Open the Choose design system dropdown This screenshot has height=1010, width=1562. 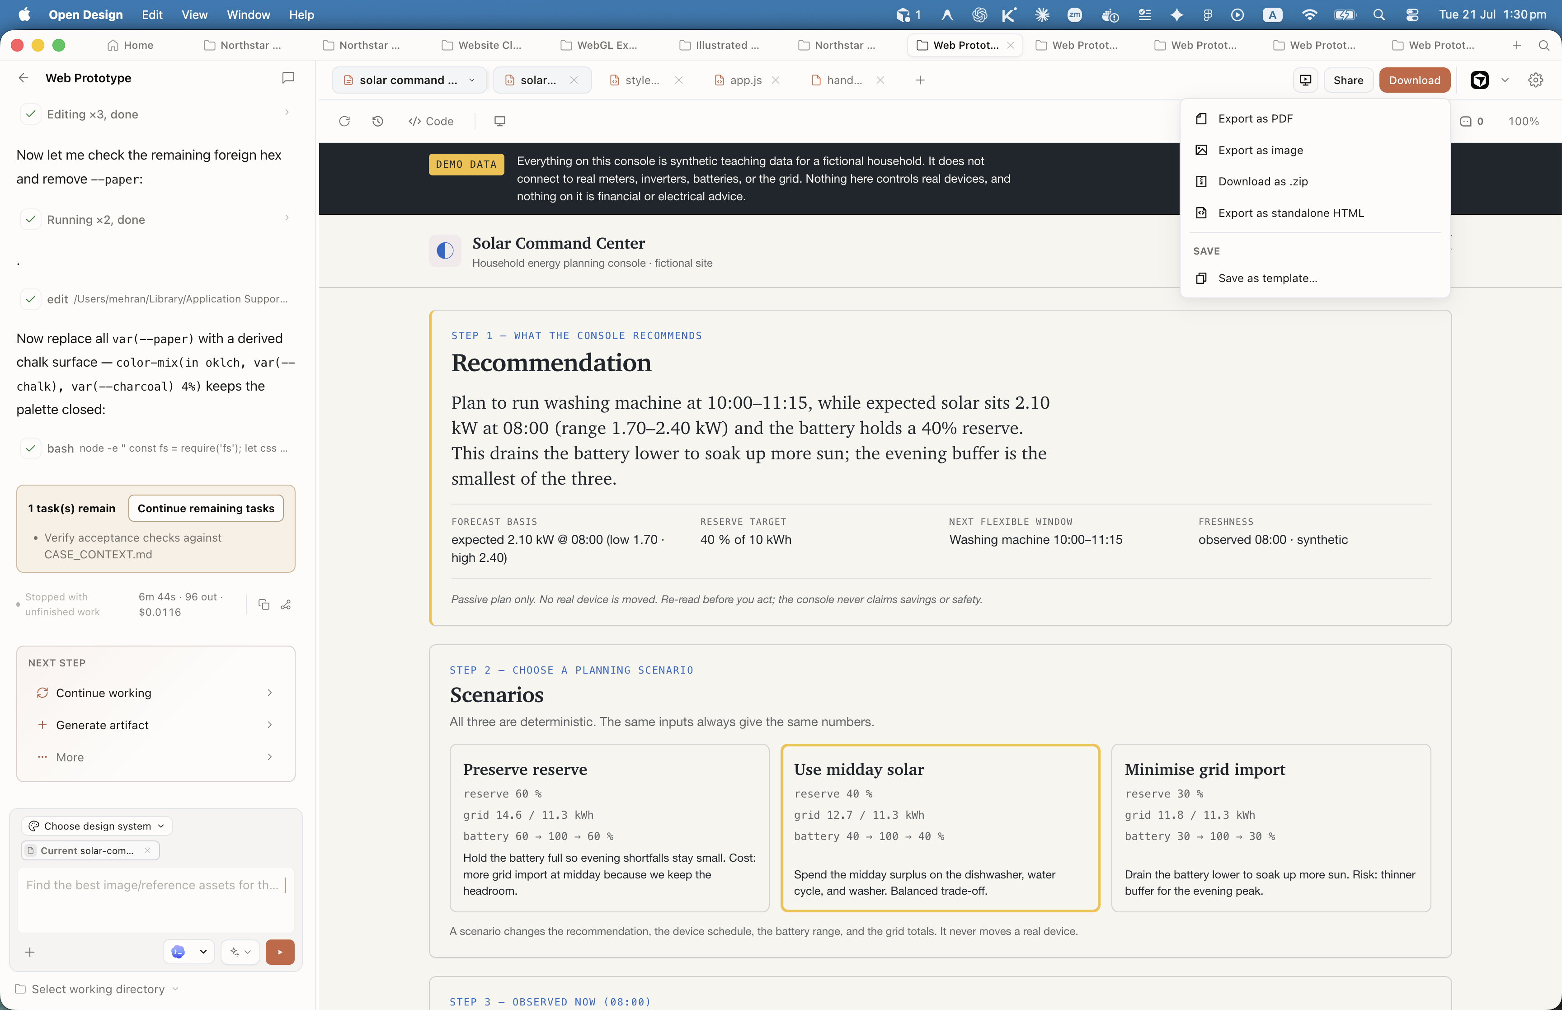[x=97, y=826]
